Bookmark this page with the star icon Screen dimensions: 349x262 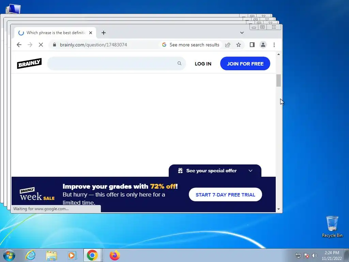coord(239,45)
